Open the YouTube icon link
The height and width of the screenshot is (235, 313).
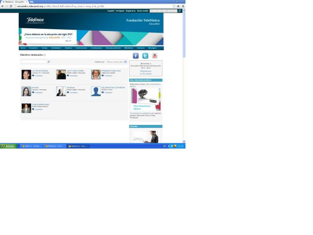[155, 56]
